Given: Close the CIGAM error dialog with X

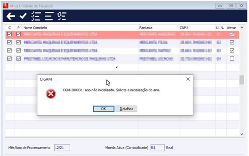Looking at the screenshot, I should click(188, 79).
